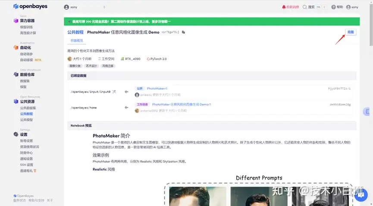Select the 容器概览 tab
This screenshot has width=373, height=206.
coord(77,41)
